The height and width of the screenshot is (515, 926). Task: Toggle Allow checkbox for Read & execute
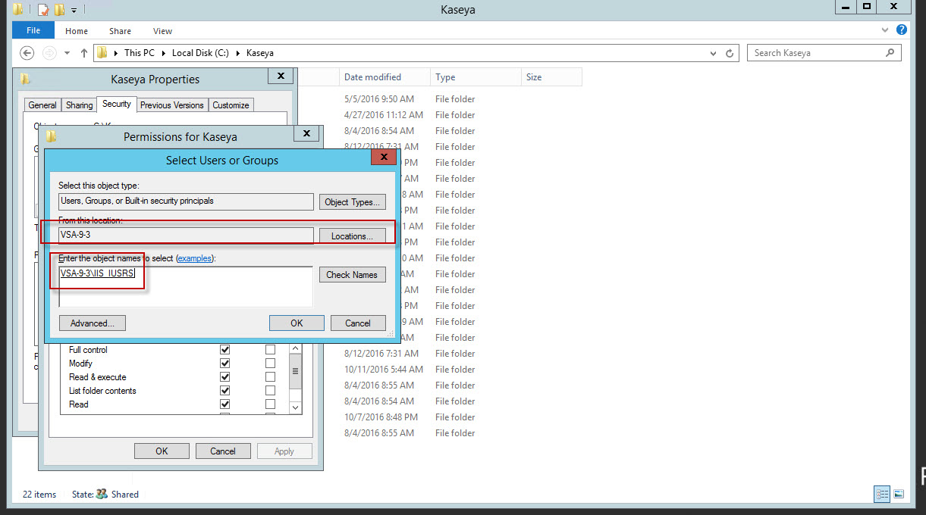[x=224, y=377]
